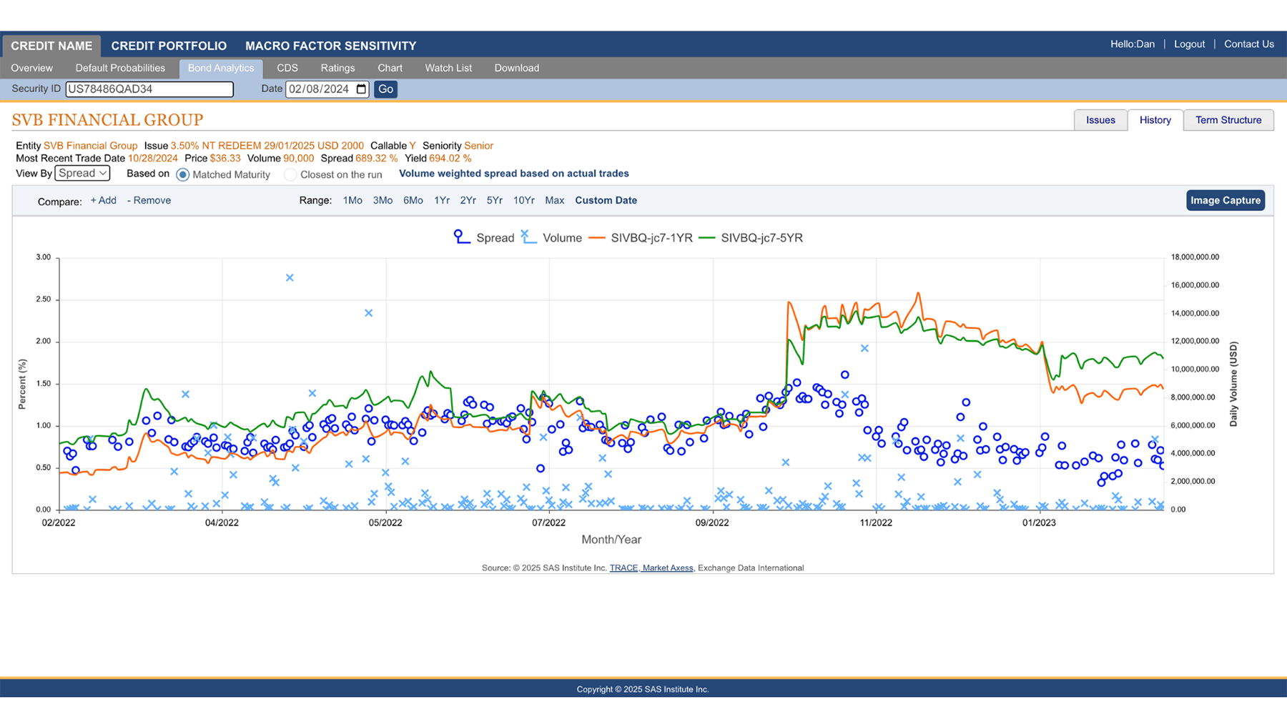Select the Closest on the run option

tap(290, 174)
